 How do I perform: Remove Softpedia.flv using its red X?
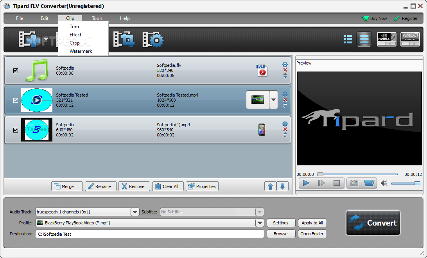pos(285,70)
